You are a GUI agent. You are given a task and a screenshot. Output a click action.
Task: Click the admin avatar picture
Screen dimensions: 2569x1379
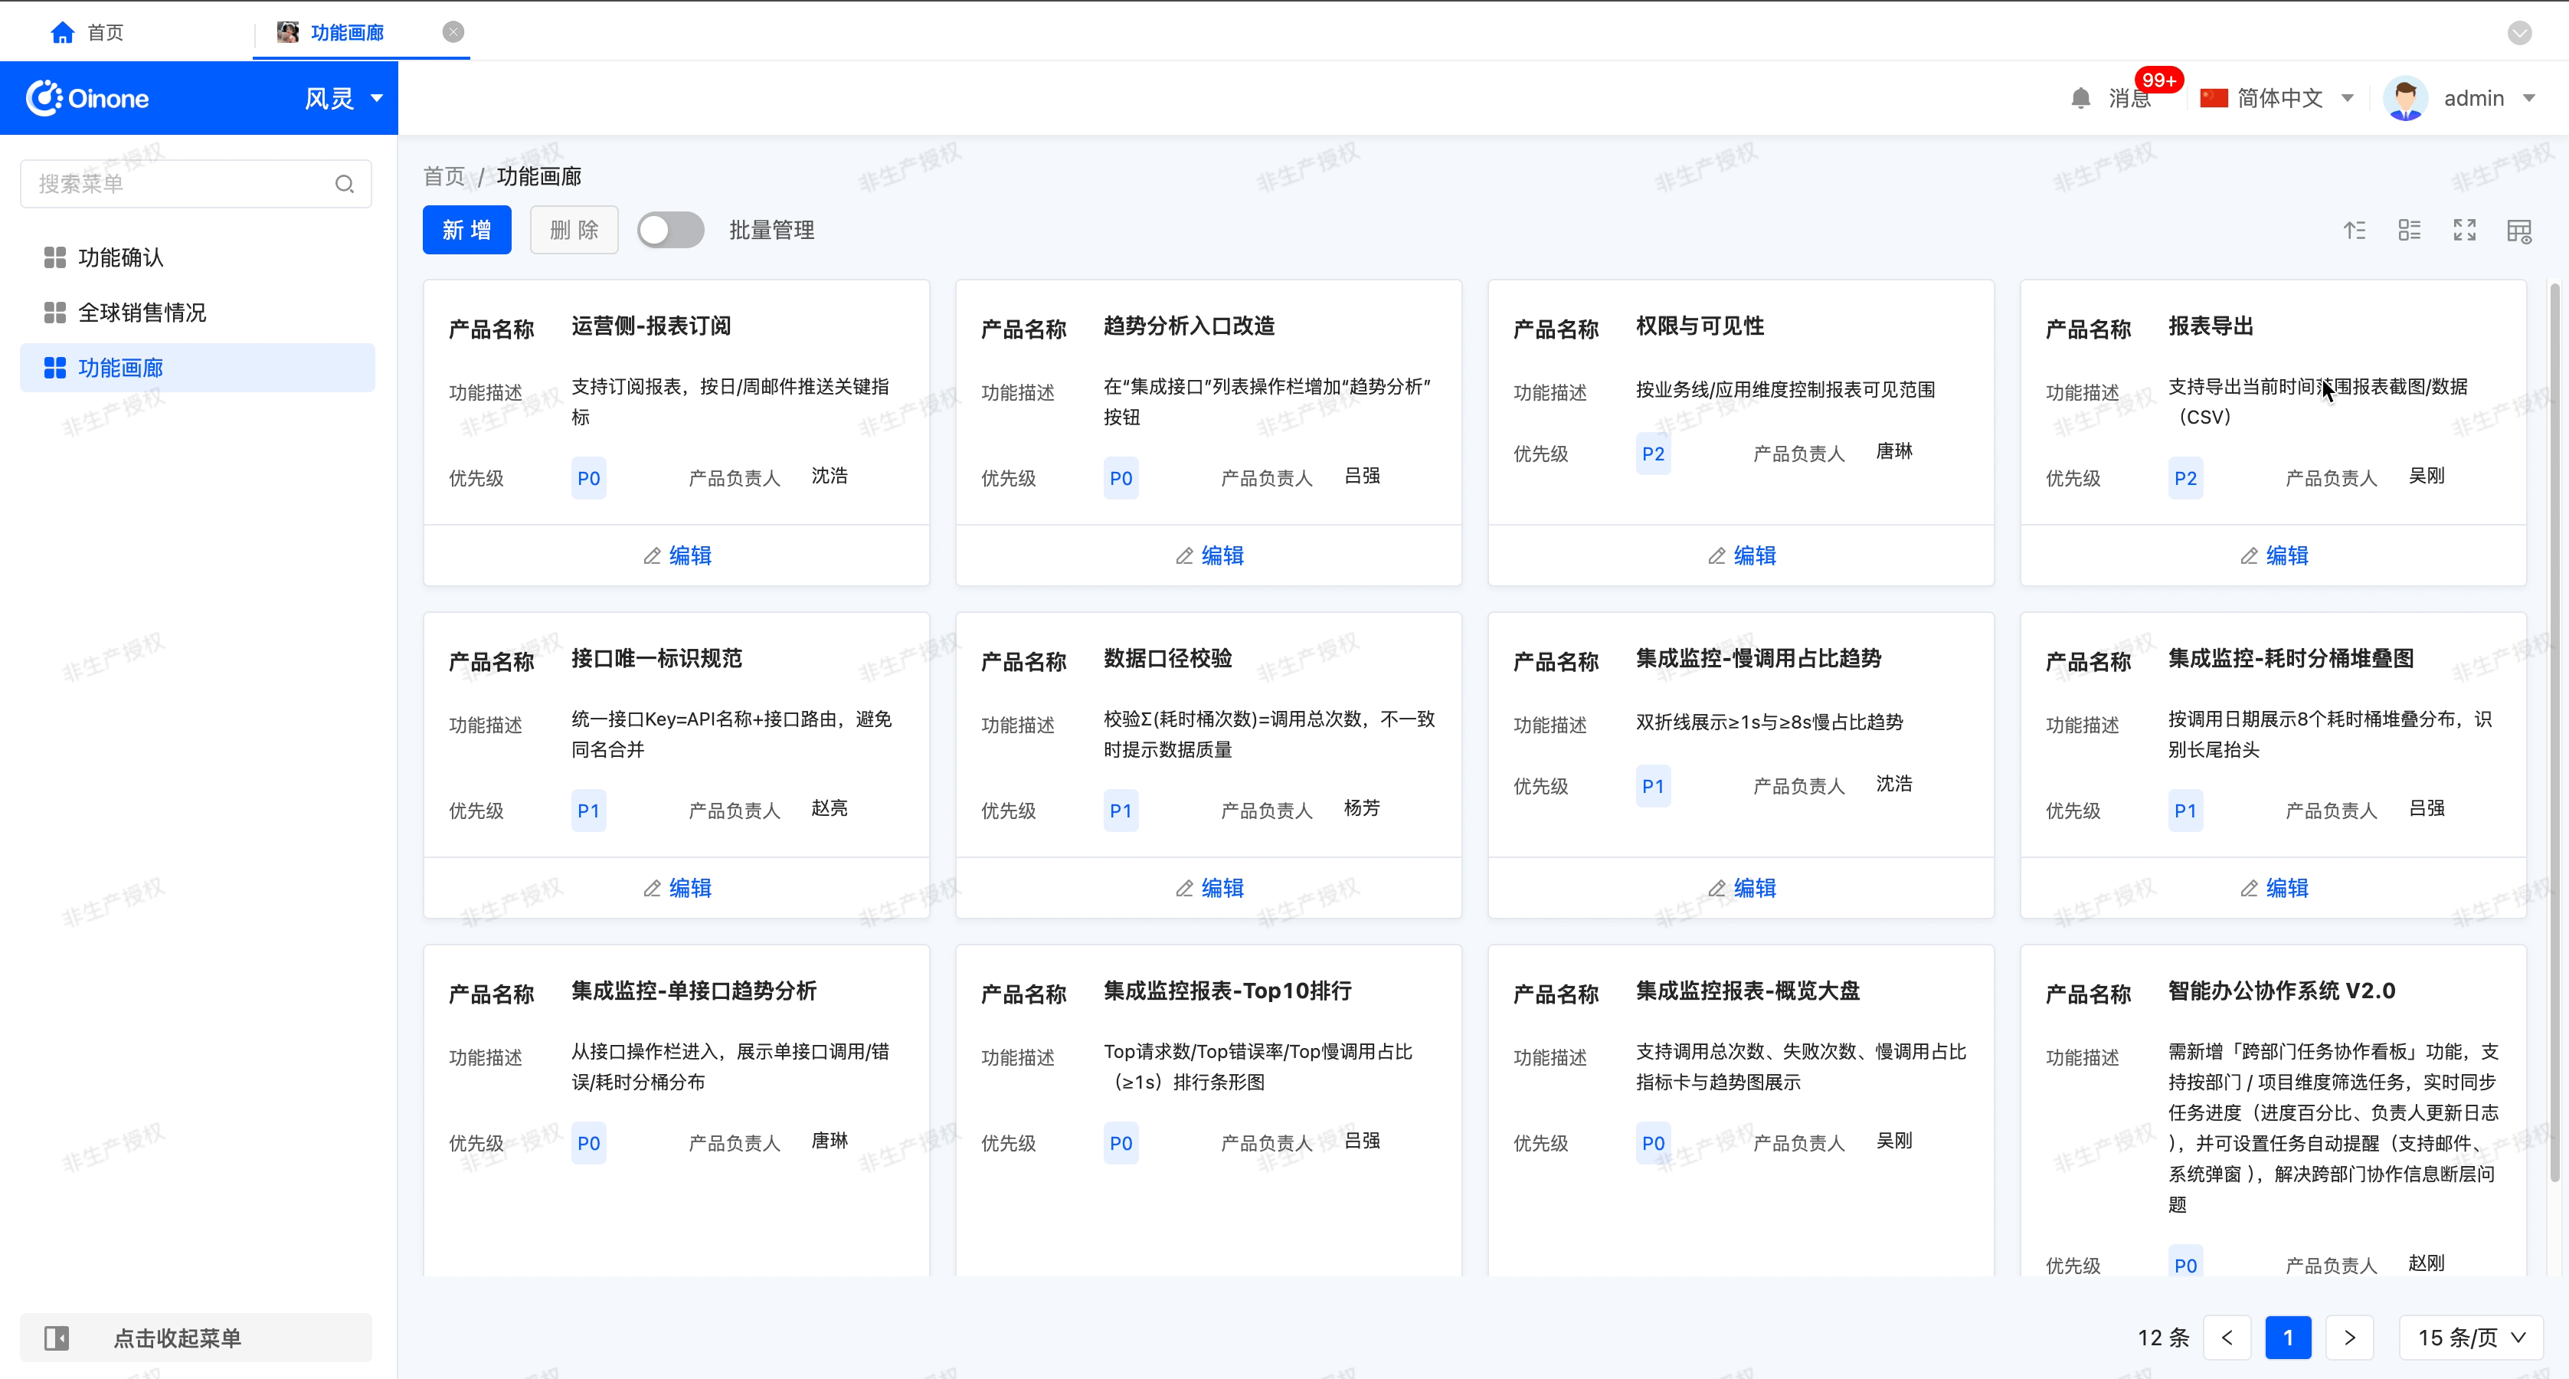coord(2404,98)
